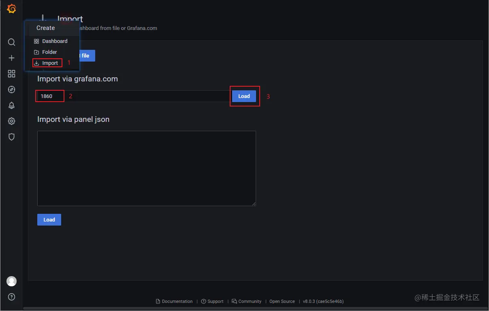Open the Configuration gear icon
This screenshot has height=311, width=489.
(x=12, y=121)
